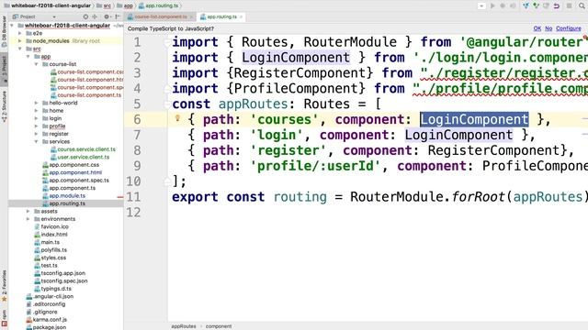
Task: Click the Configure link in compile banner
Action: coord(569,28)
